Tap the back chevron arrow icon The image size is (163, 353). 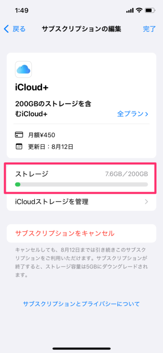coord(7,29)
